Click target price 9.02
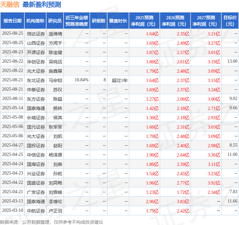 (x=233, y=99)
